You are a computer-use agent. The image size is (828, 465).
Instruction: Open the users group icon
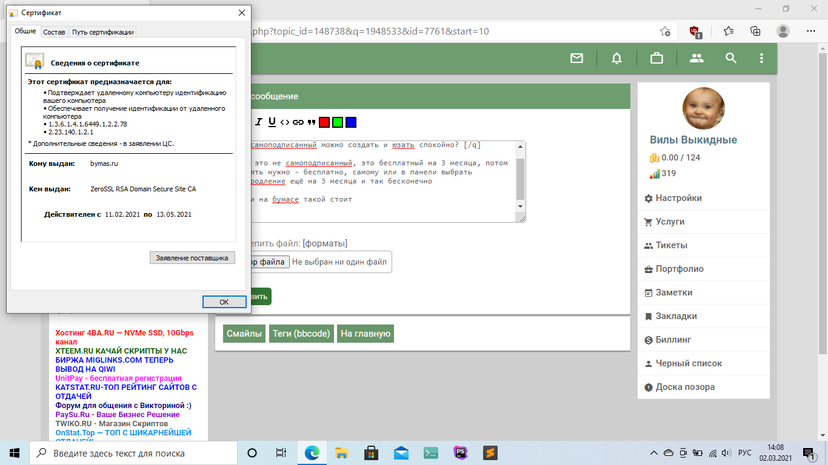(x=696, y=58)
